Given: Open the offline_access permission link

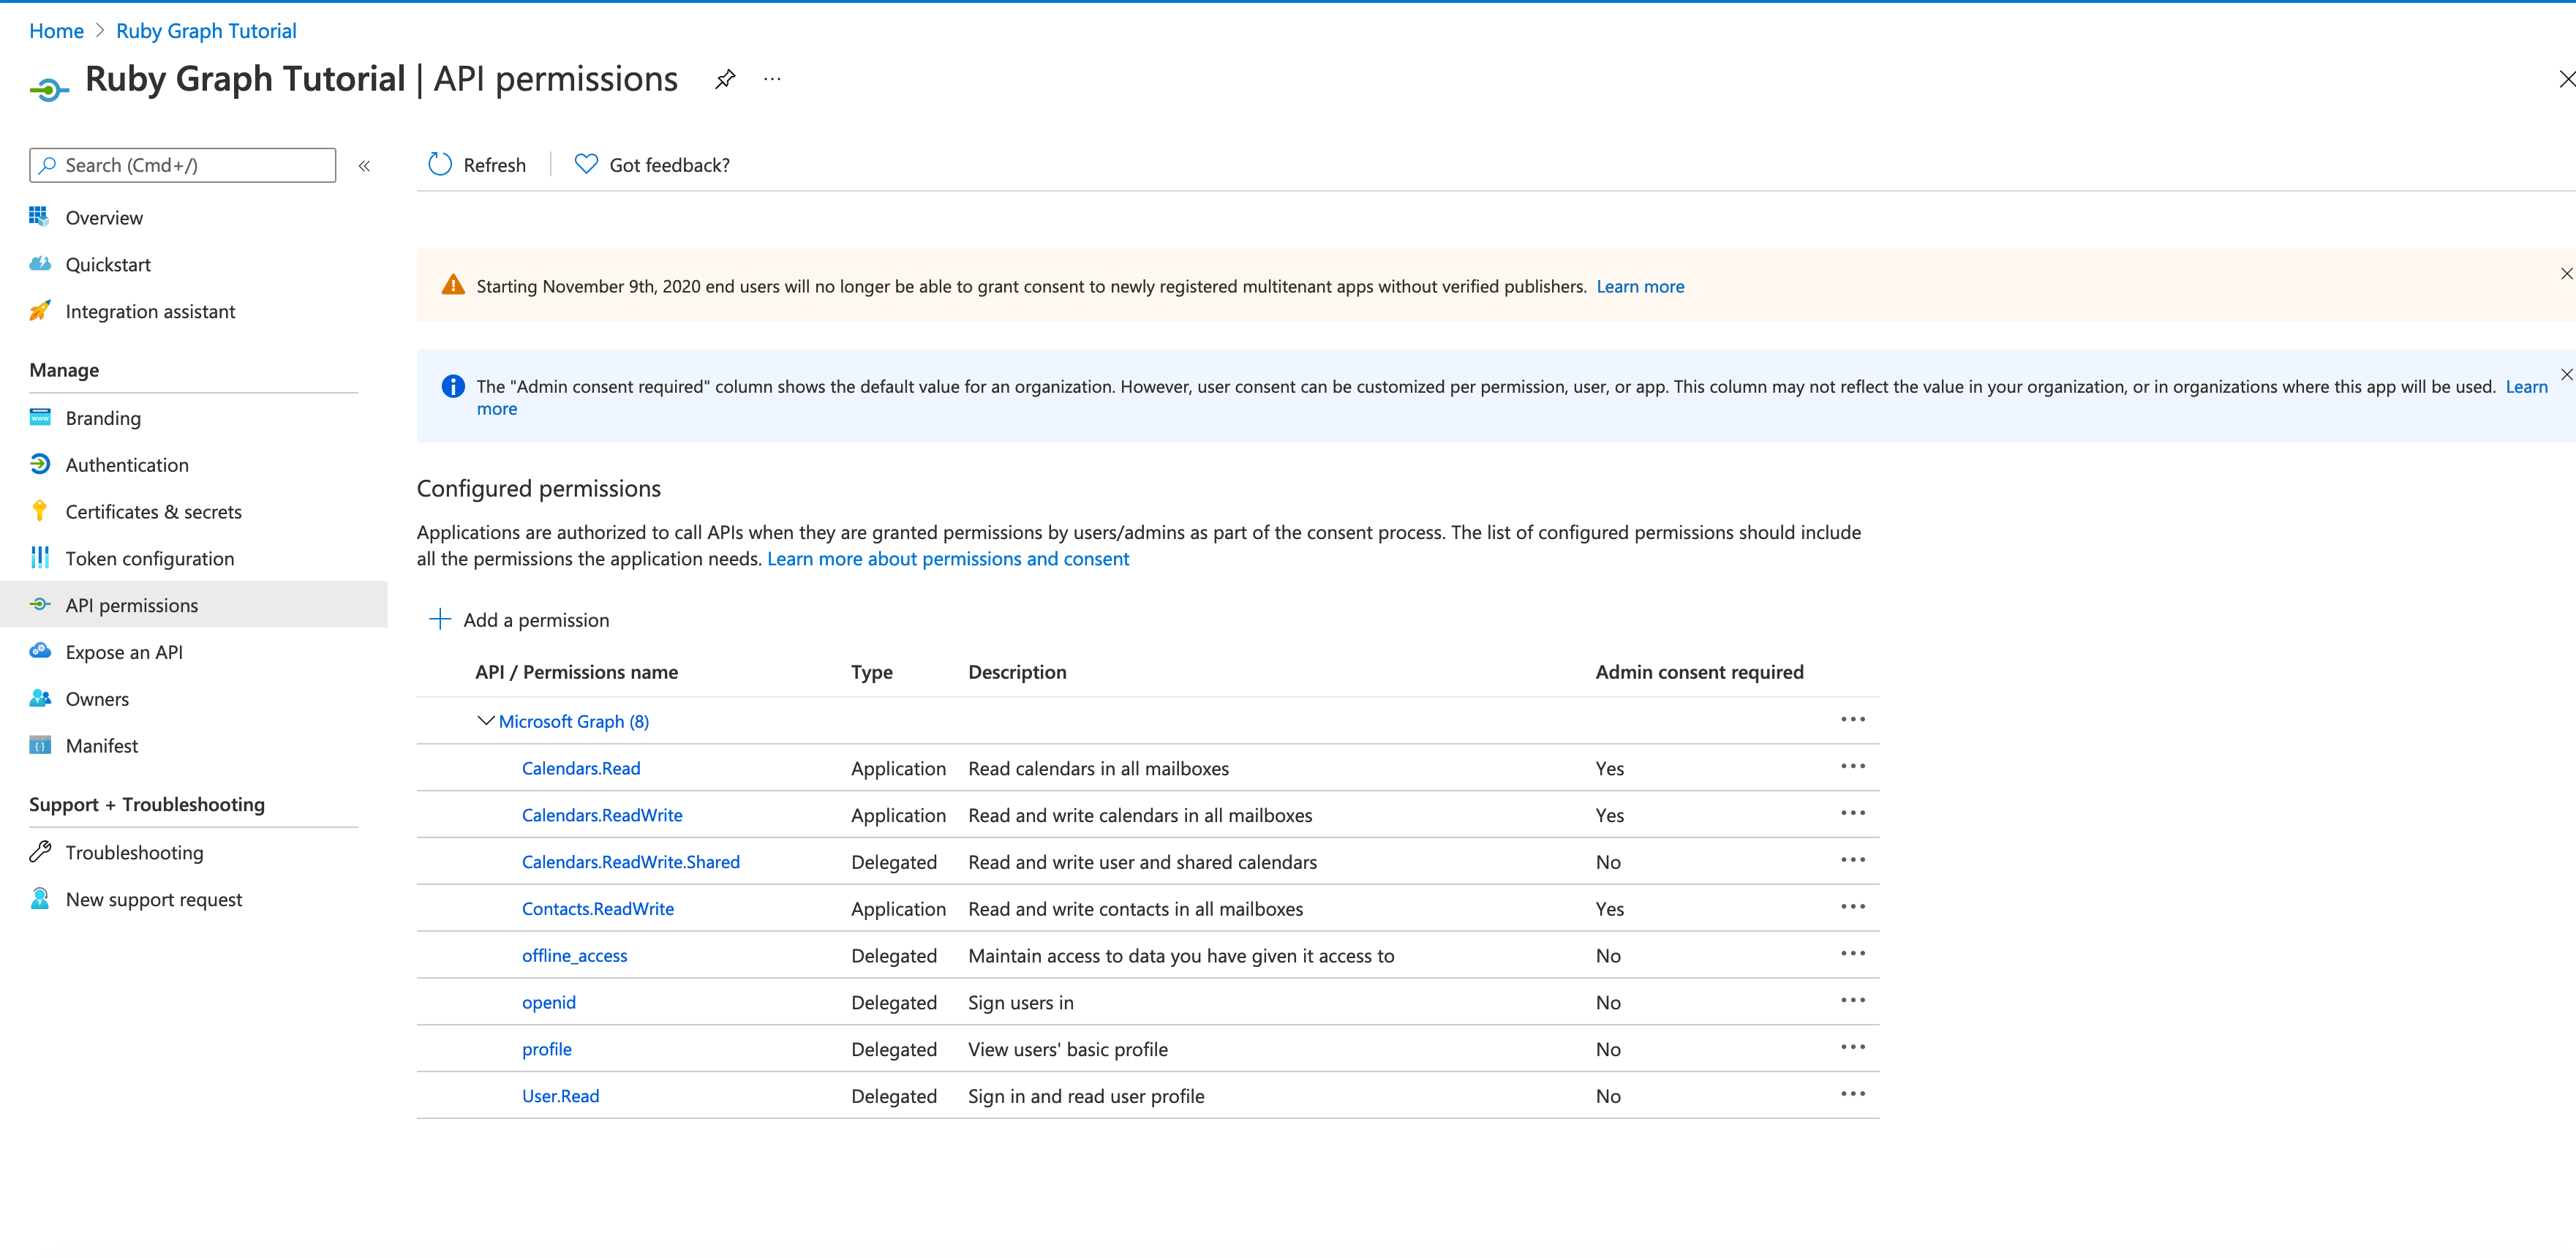Looking at the screenshot, I should [575, 956].
